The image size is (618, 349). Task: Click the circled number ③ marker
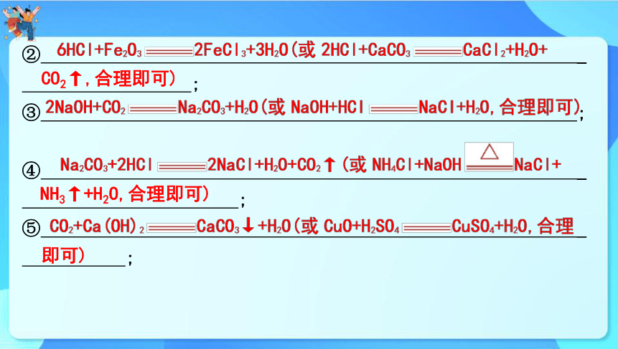31,112
